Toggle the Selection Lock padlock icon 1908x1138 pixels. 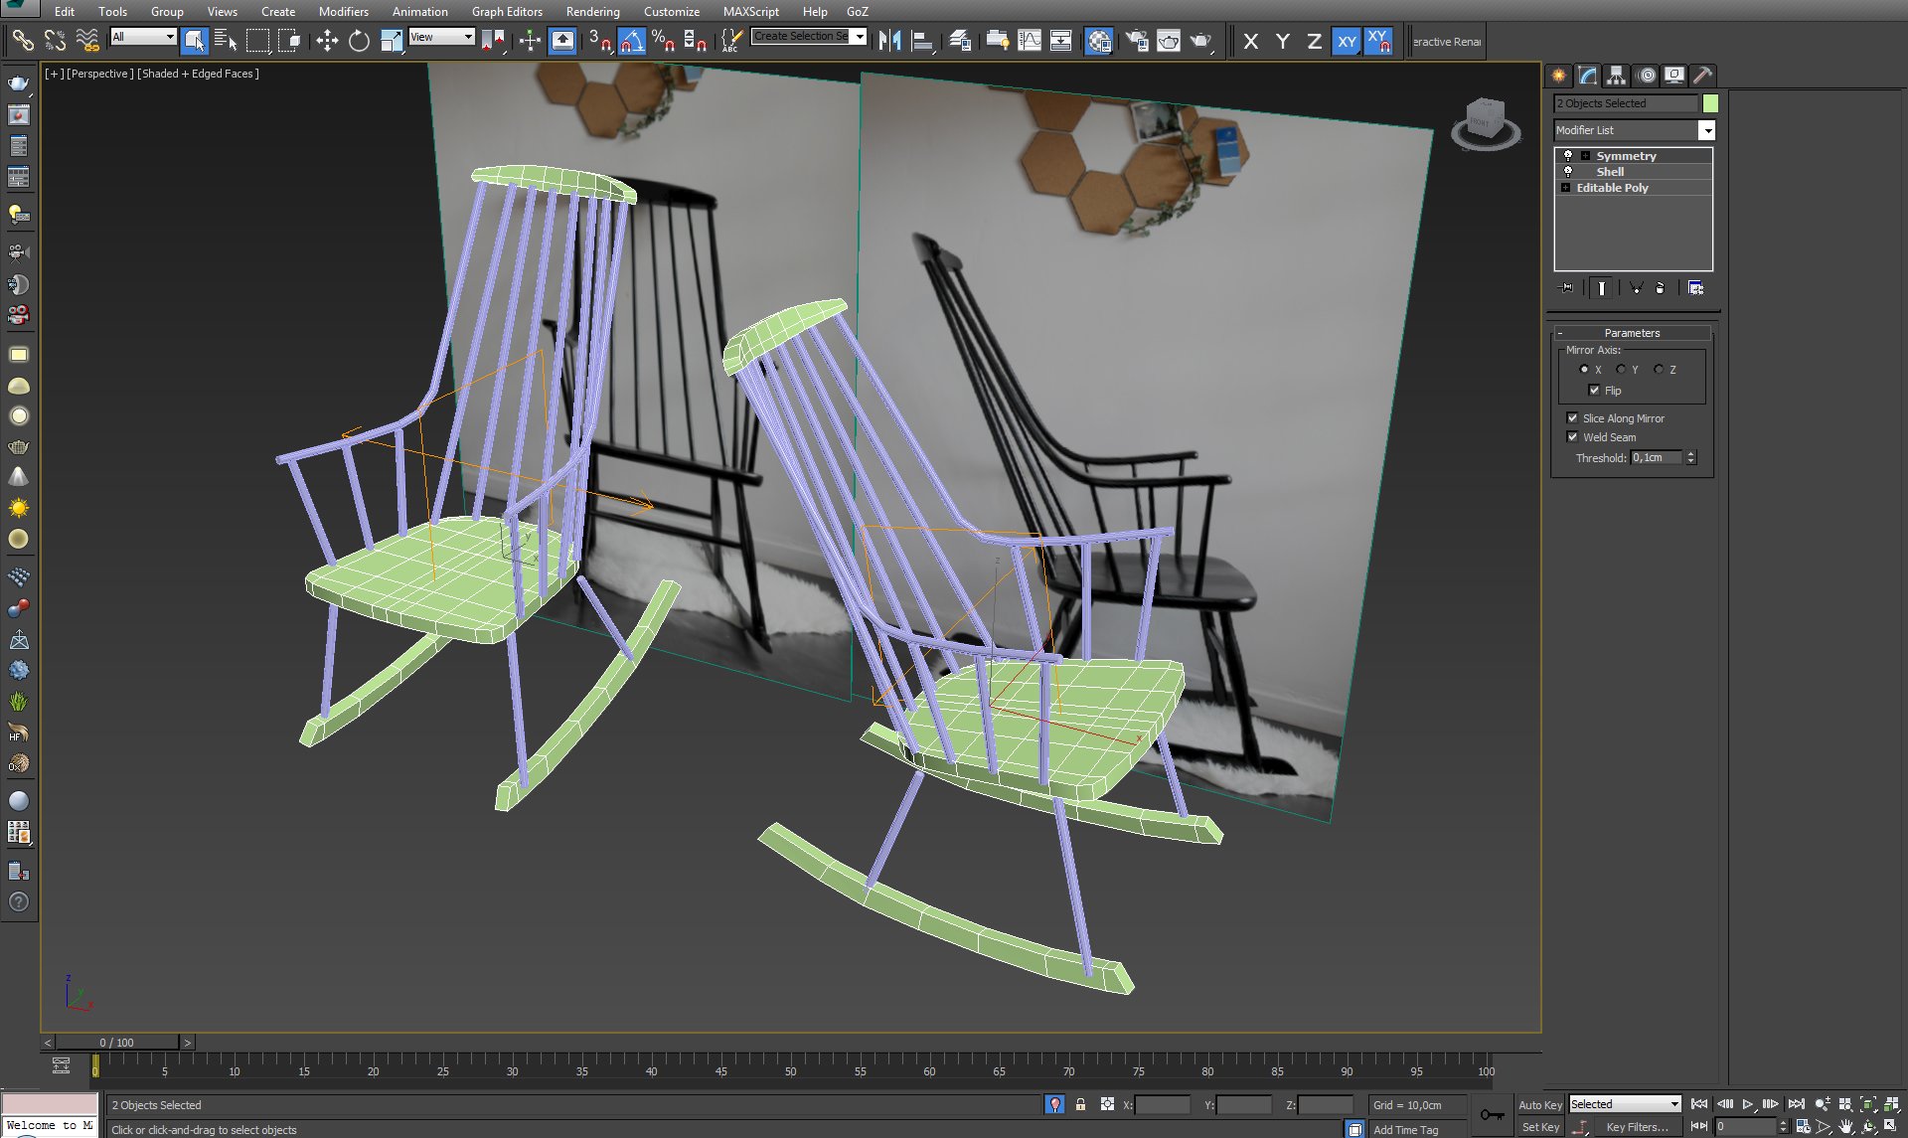1080,1104
